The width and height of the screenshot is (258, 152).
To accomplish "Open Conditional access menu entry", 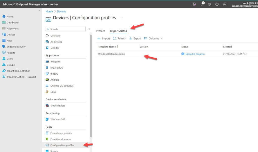I will pyautogui.click(x=60, y=139).
